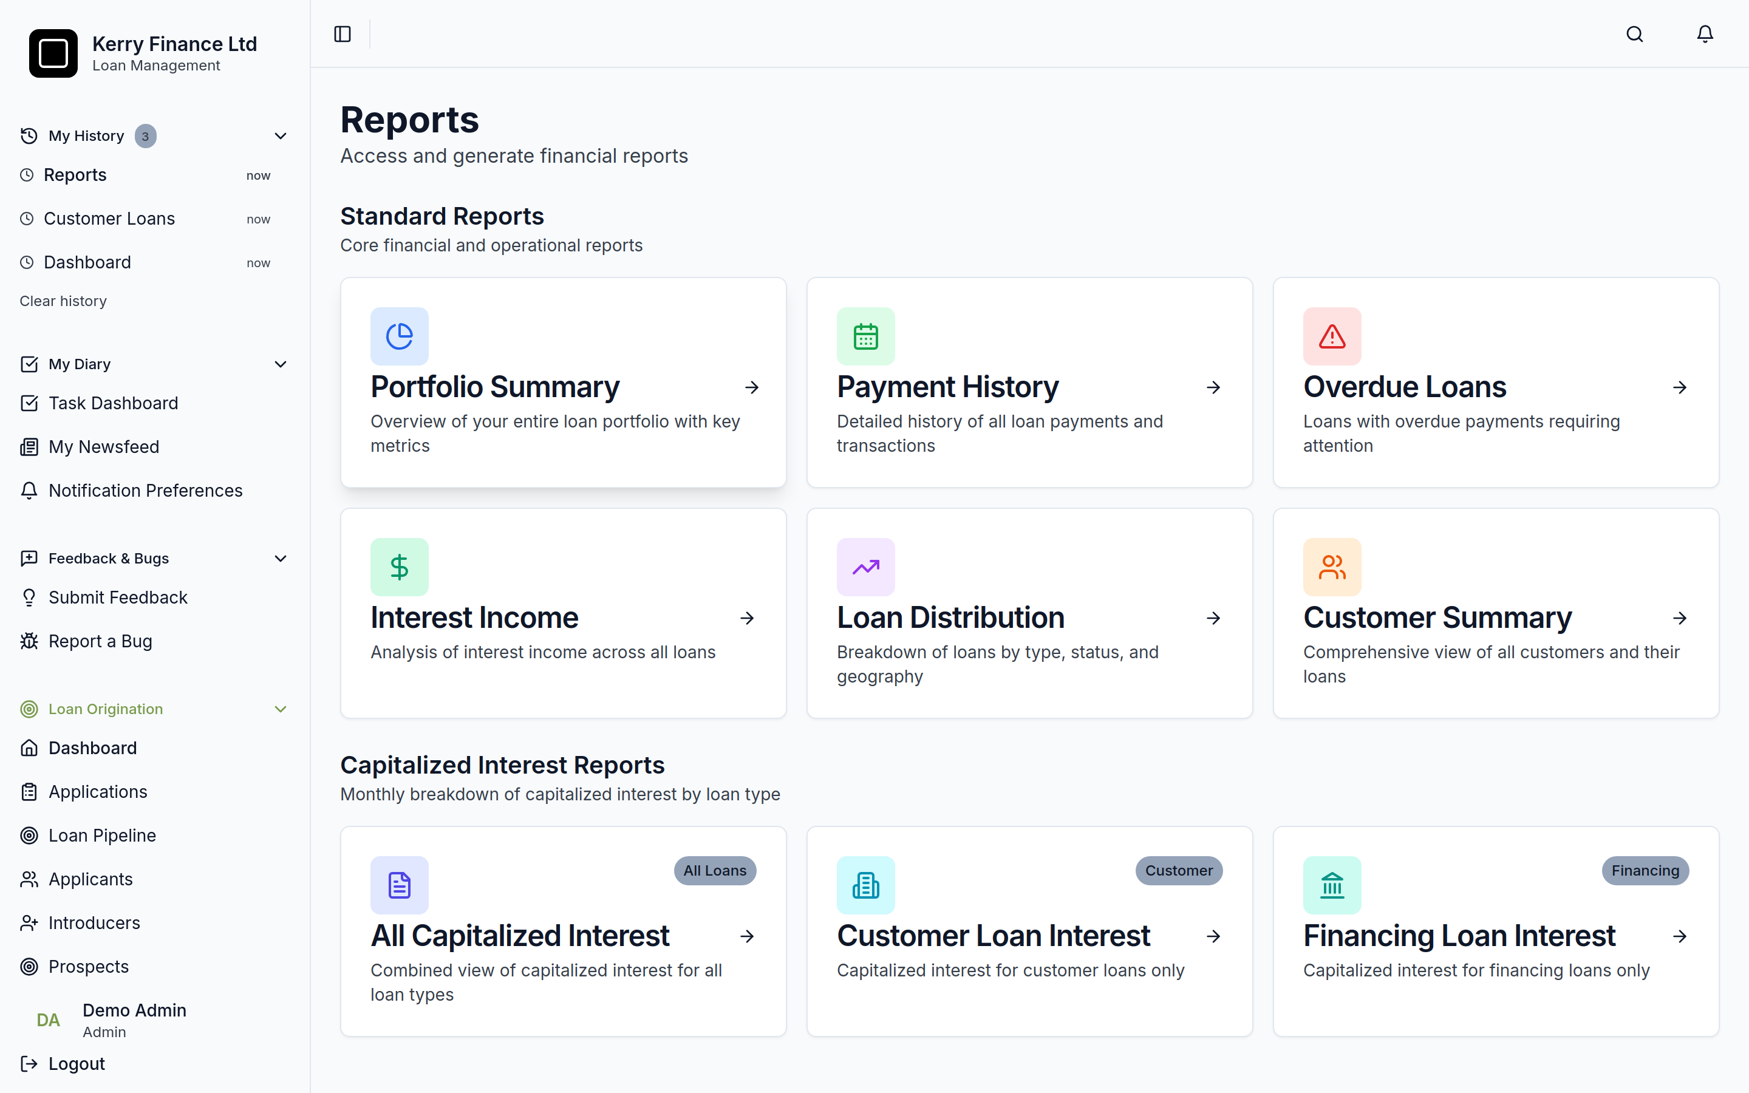
Task: Click the Customer badge on card
Action: (1179, 870)
